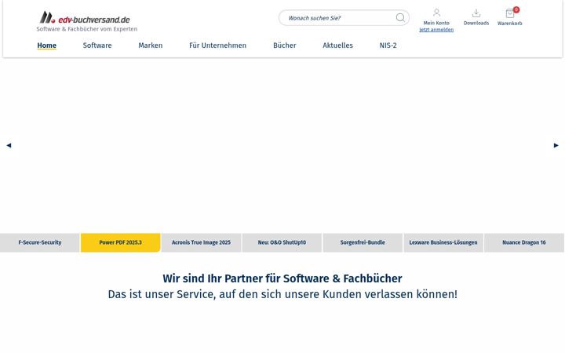
Task: Go to the Home menu item
Action: coord(47,45)
